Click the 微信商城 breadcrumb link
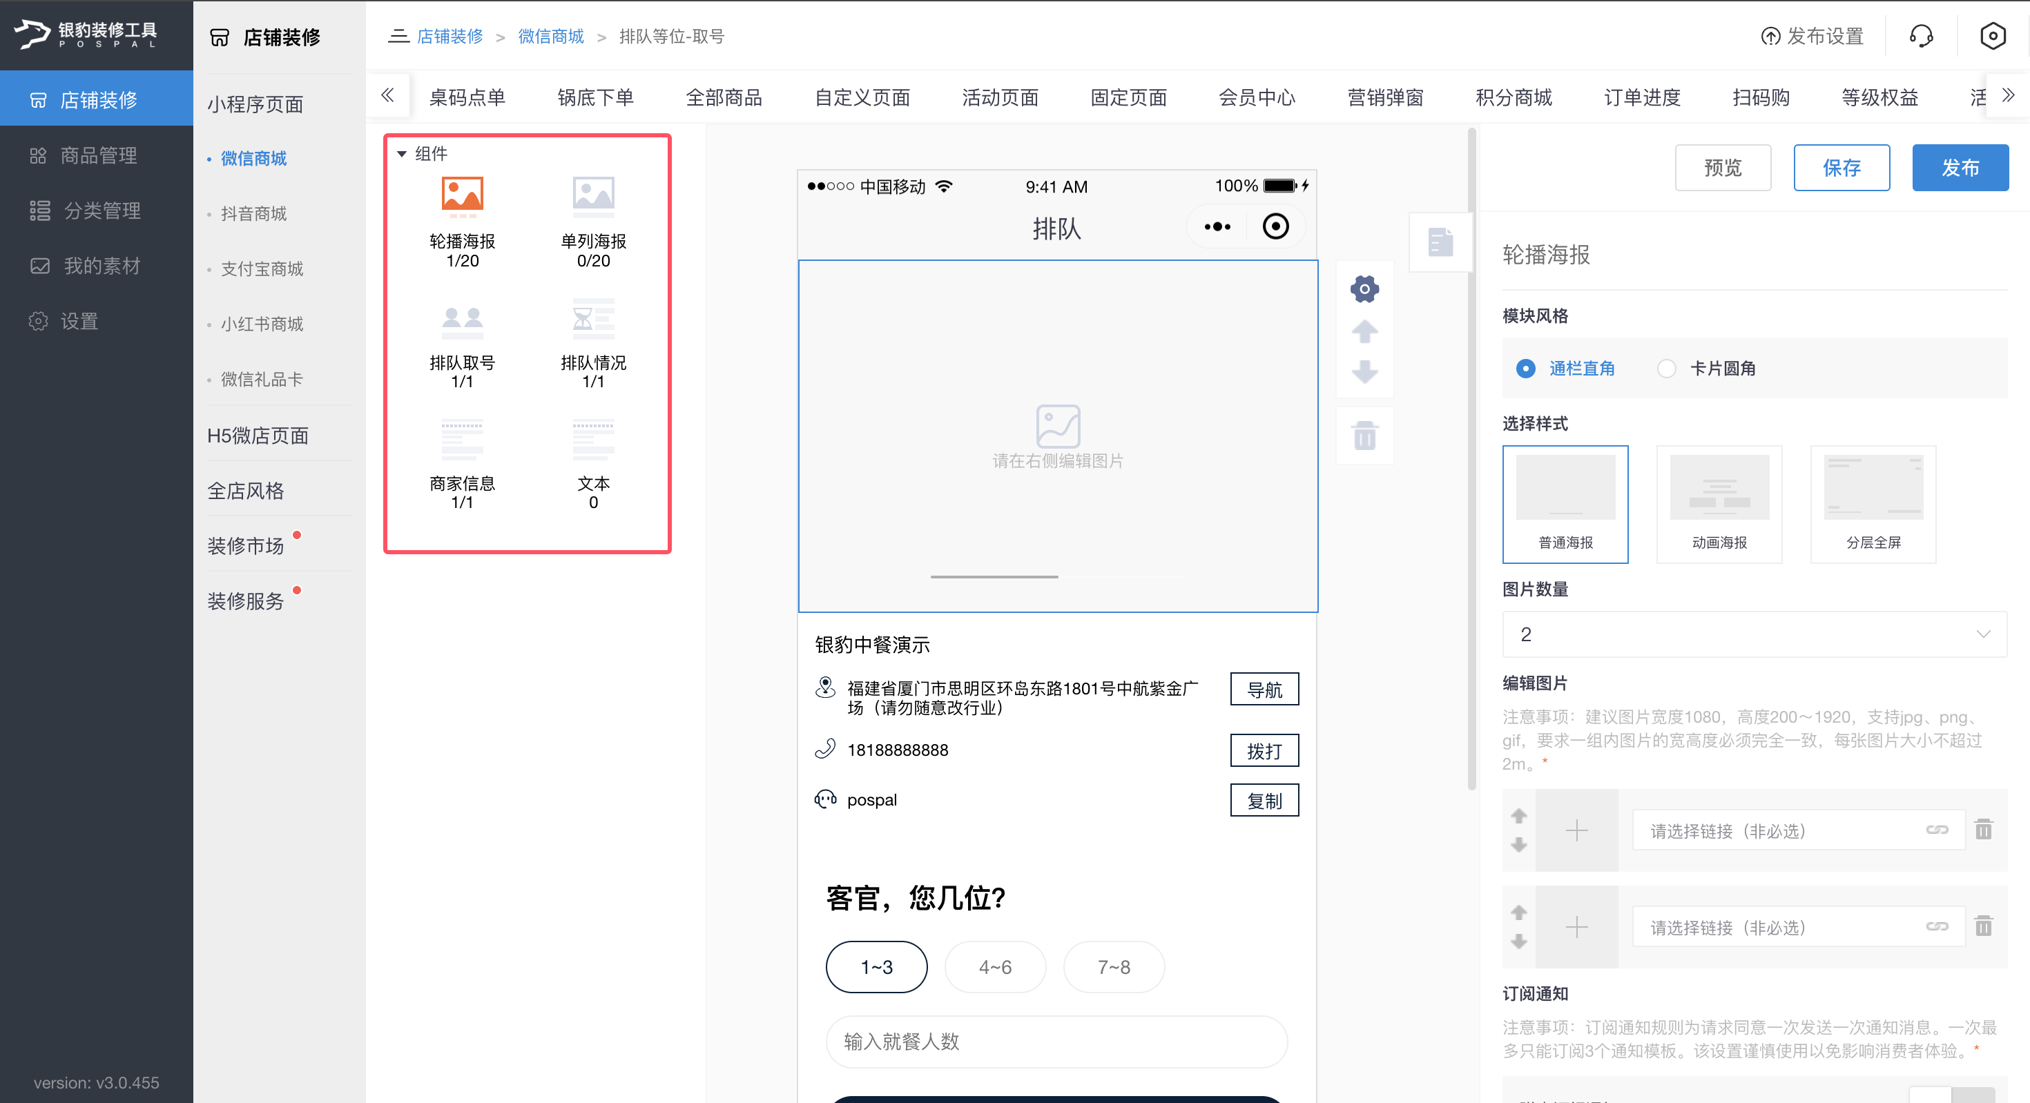This screenshot has width=2030, height=1103. coord(551,37)
